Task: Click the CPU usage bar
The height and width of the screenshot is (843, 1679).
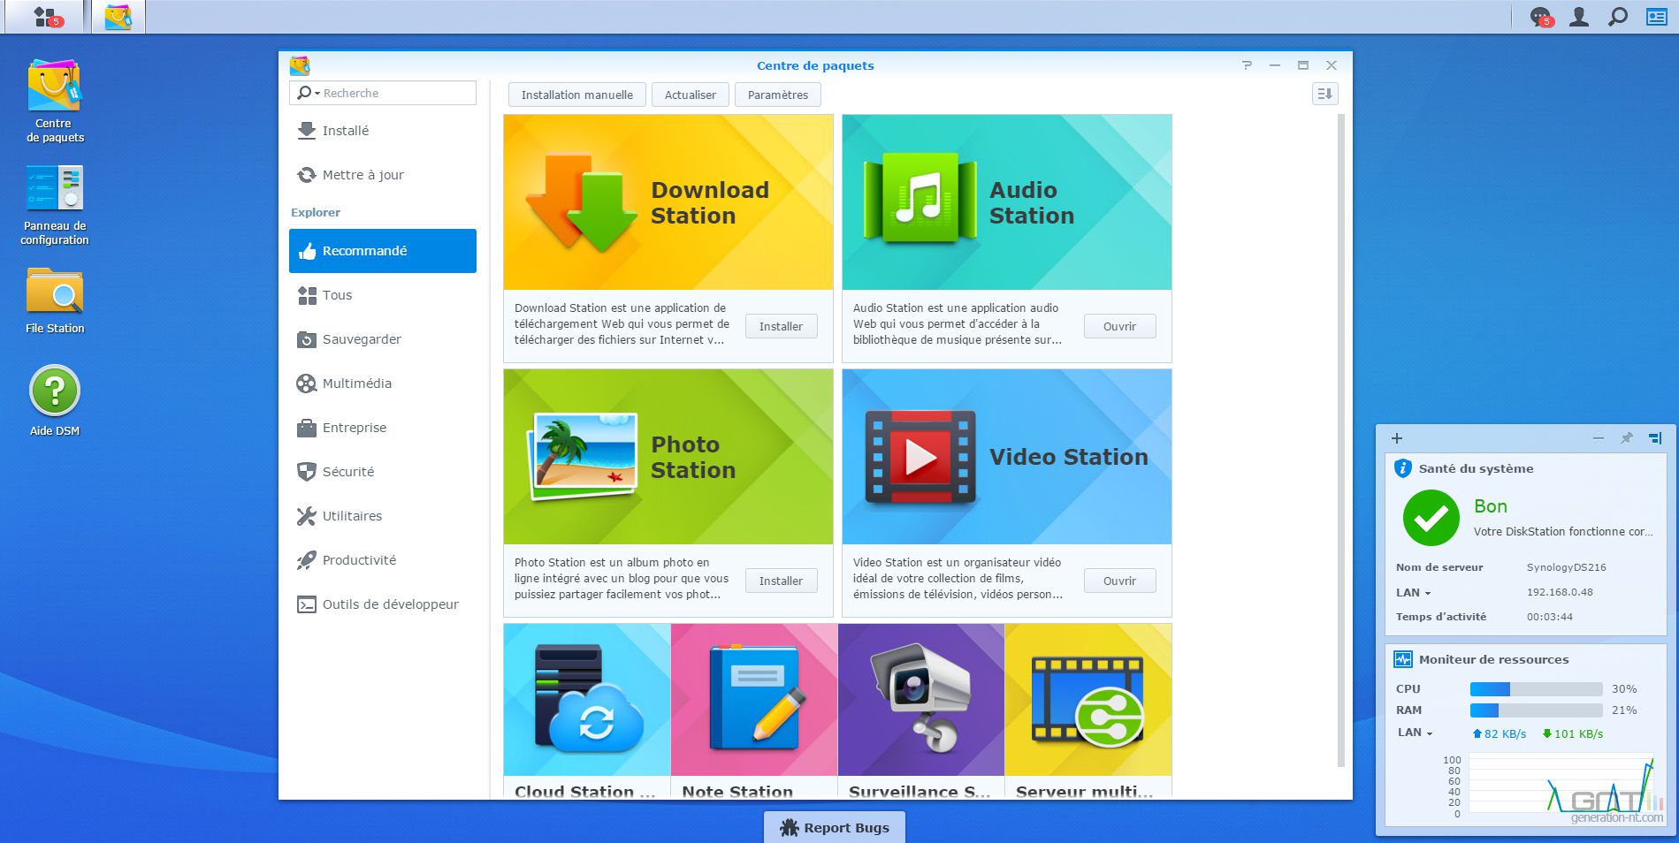Action: click(1537, 689)
